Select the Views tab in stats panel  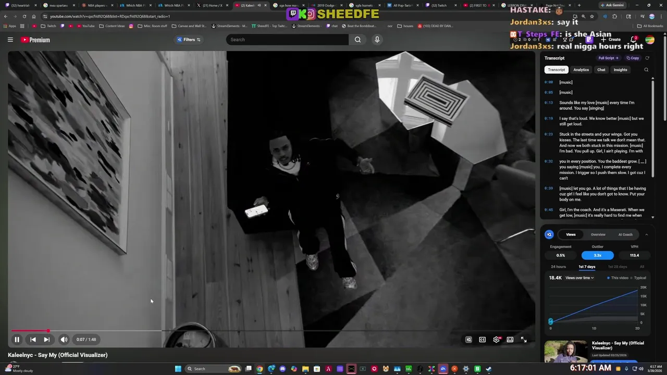[571, 234]
